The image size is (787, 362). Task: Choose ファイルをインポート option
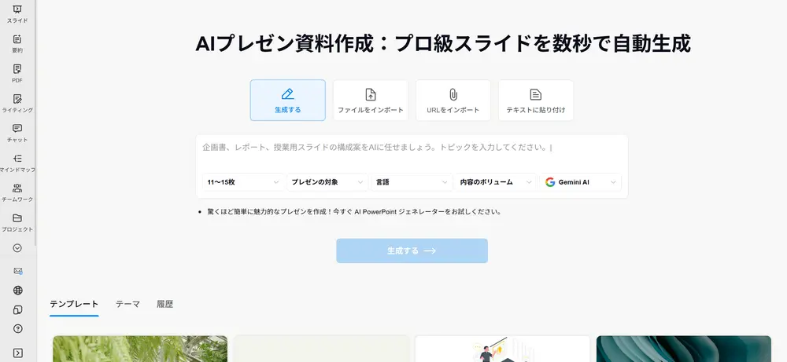click(371, 101)
